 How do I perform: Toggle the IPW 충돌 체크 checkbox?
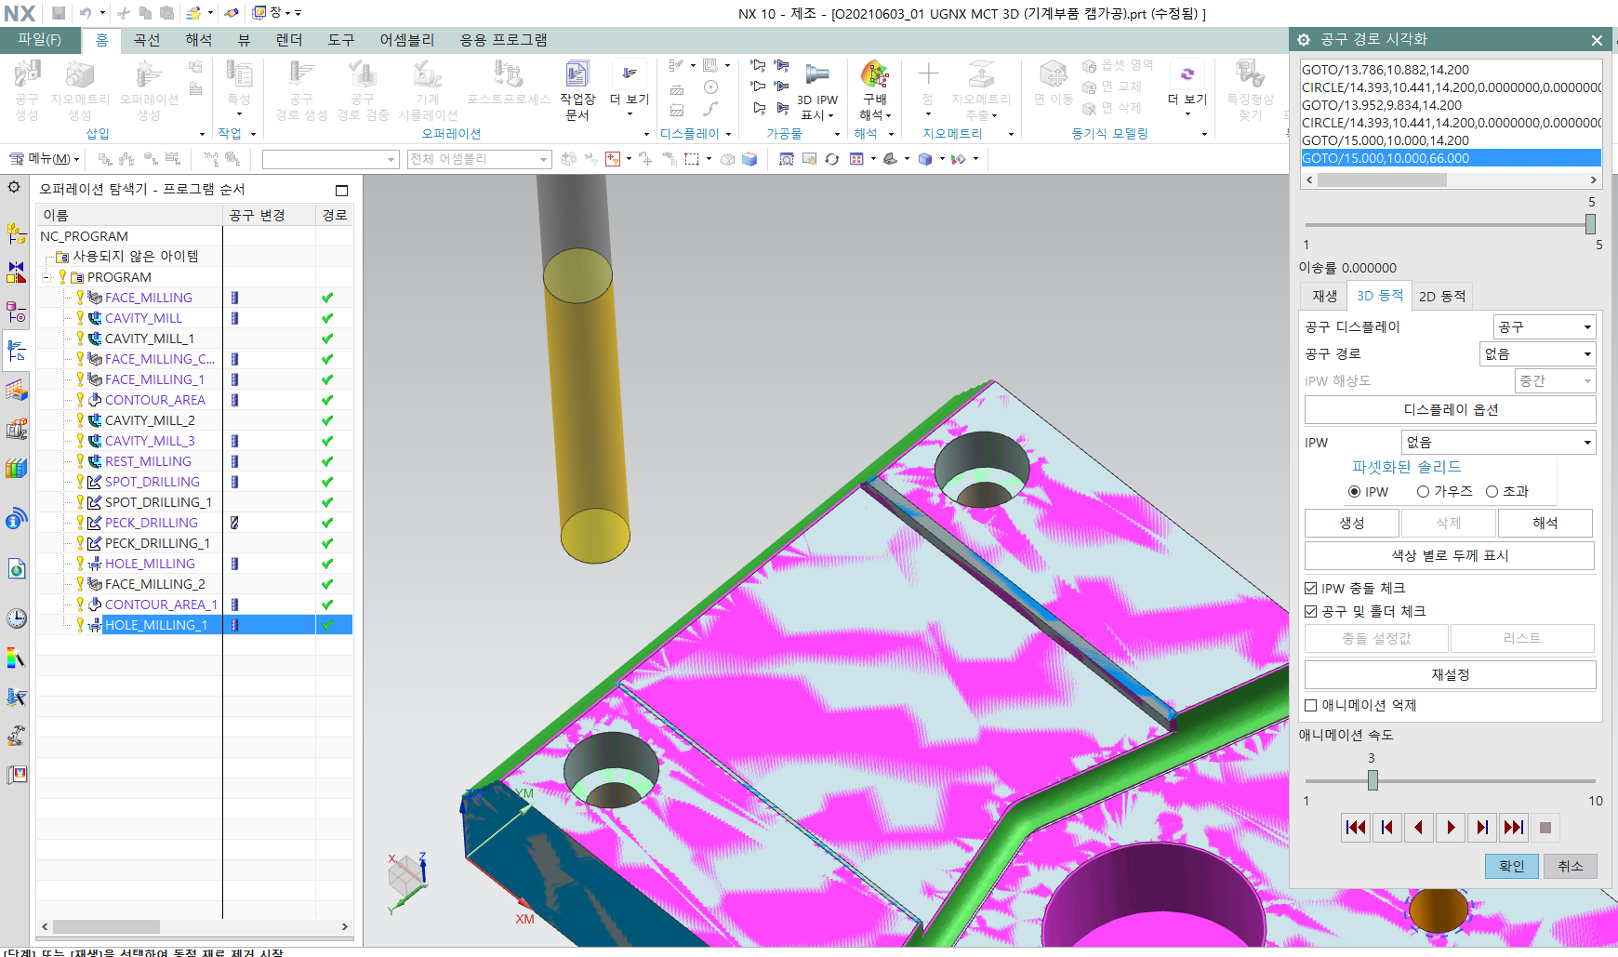point(1311,588)
